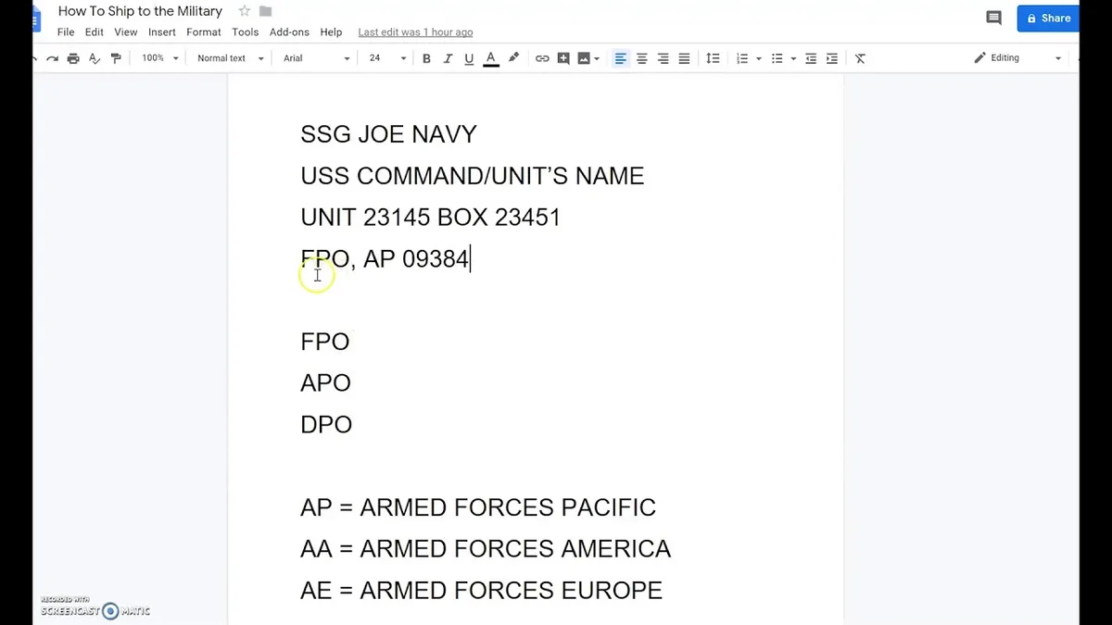The image size is (1112, 625).
Task: Decrease the indent
Action: [811, 58]
